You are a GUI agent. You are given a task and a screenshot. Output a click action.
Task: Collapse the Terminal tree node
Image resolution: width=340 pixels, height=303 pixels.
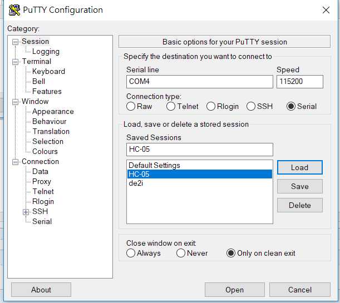point(15,62)
